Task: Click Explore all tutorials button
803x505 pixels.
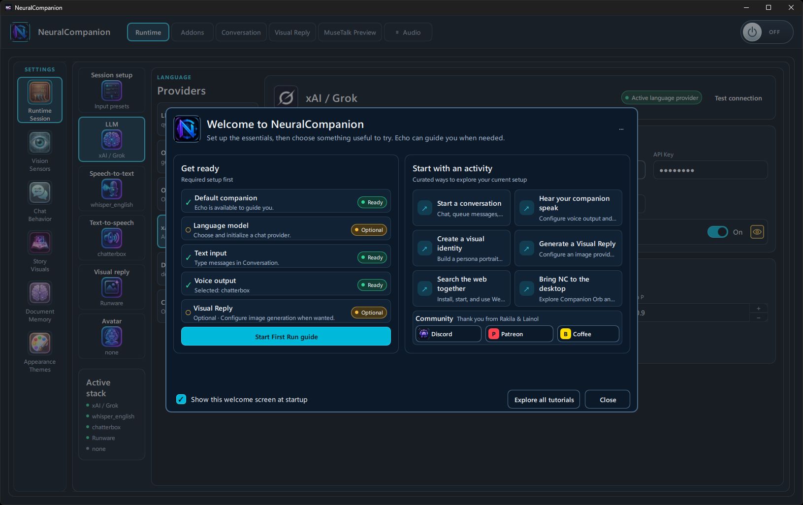Action: (x=544, y=400)
